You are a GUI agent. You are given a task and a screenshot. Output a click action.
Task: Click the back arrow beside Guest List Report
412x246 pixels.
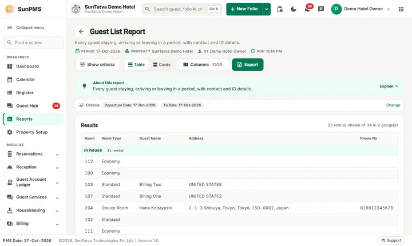[81, 31]
